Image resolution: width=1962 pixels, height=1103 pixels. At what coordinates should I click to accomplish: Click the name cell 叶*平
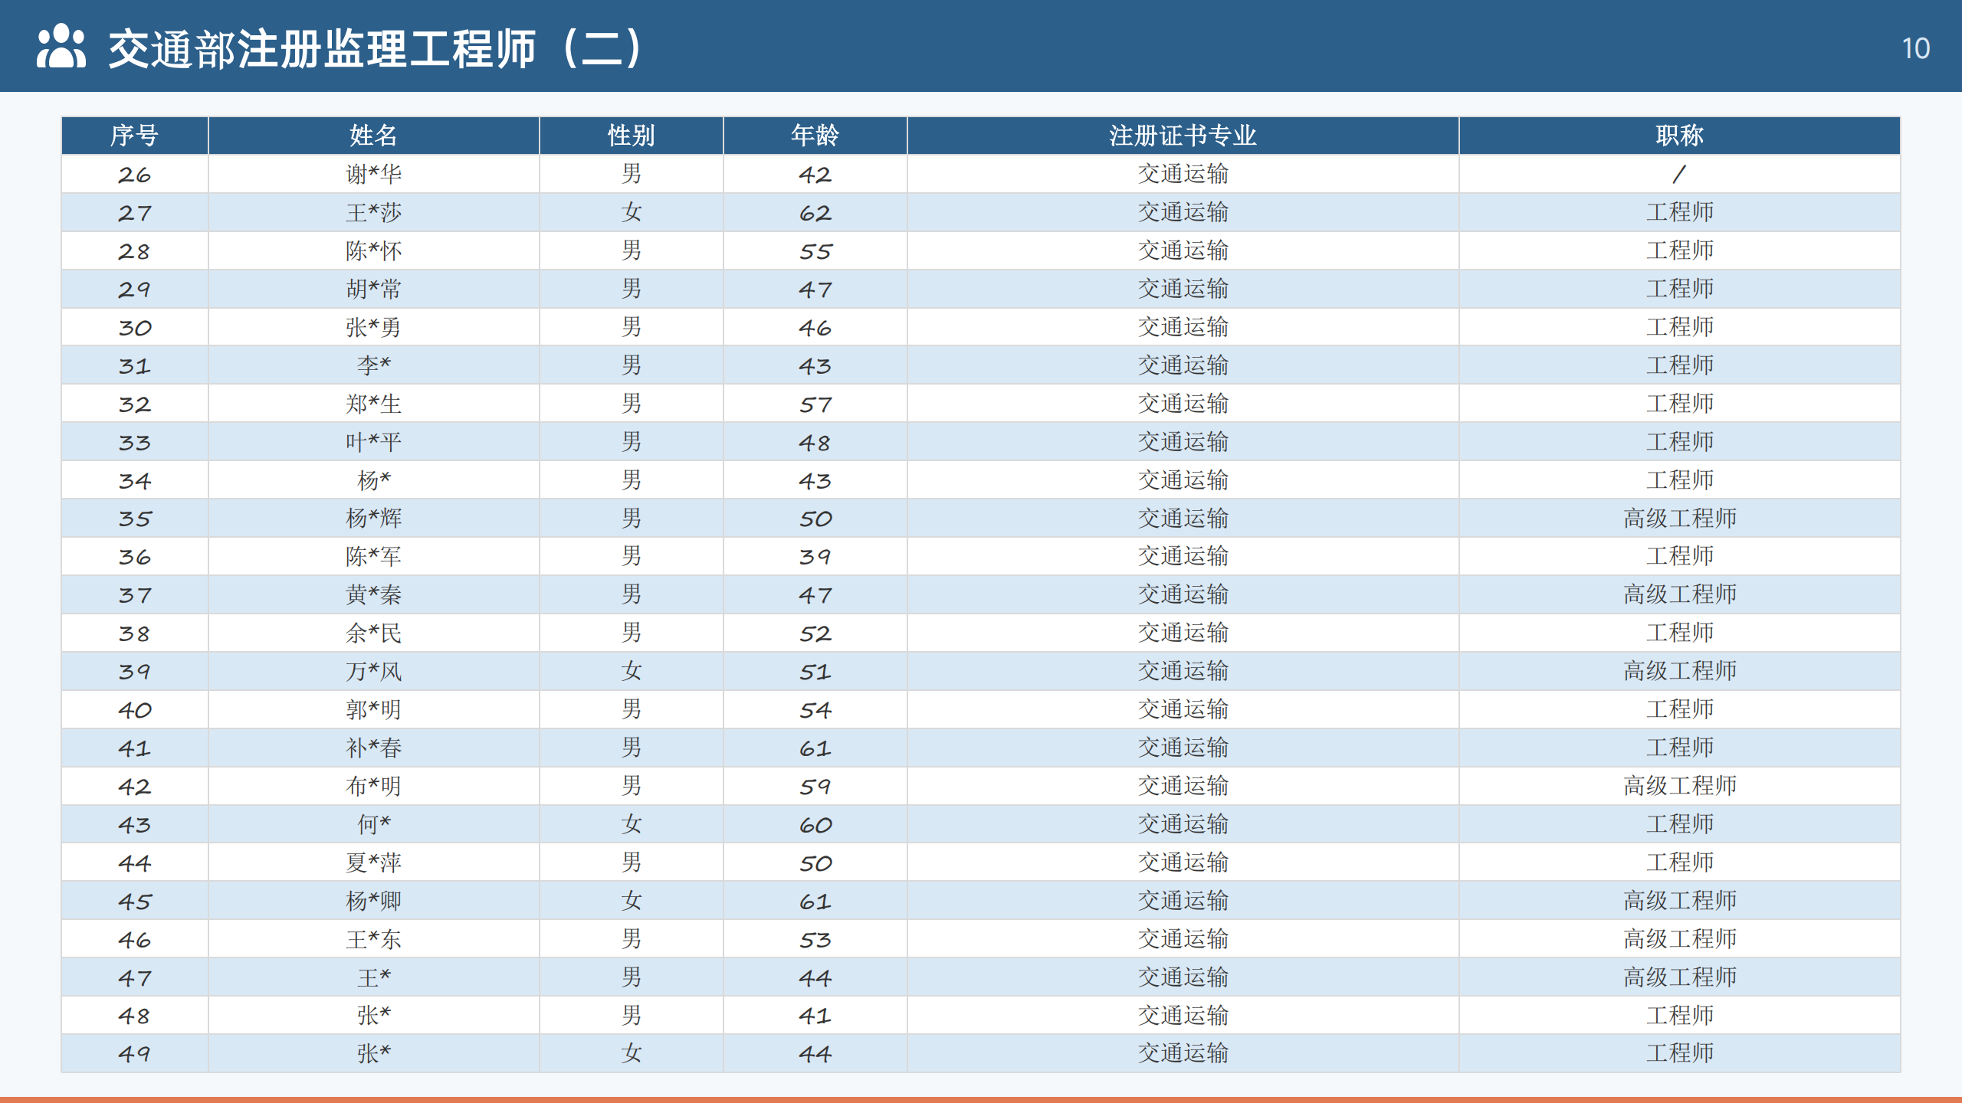tap(374, 442)
